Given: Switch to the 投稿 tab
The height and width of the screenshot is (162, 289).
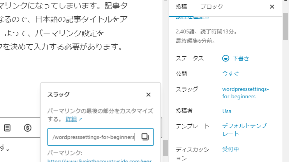Looking at the screenshot, I should click(x=182, y=7).
